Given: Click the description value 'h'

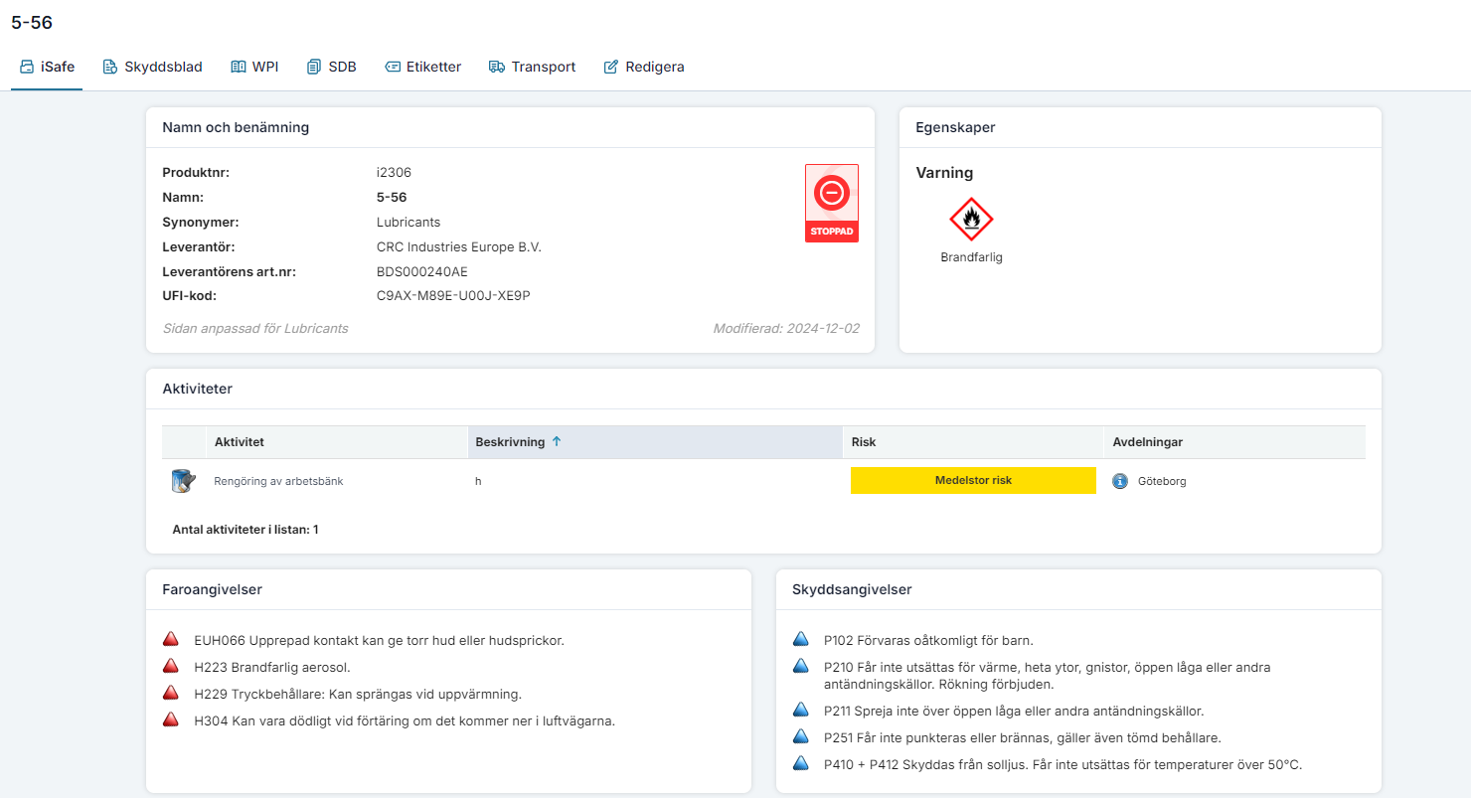Looking at the screenshot, I should 478,481.
